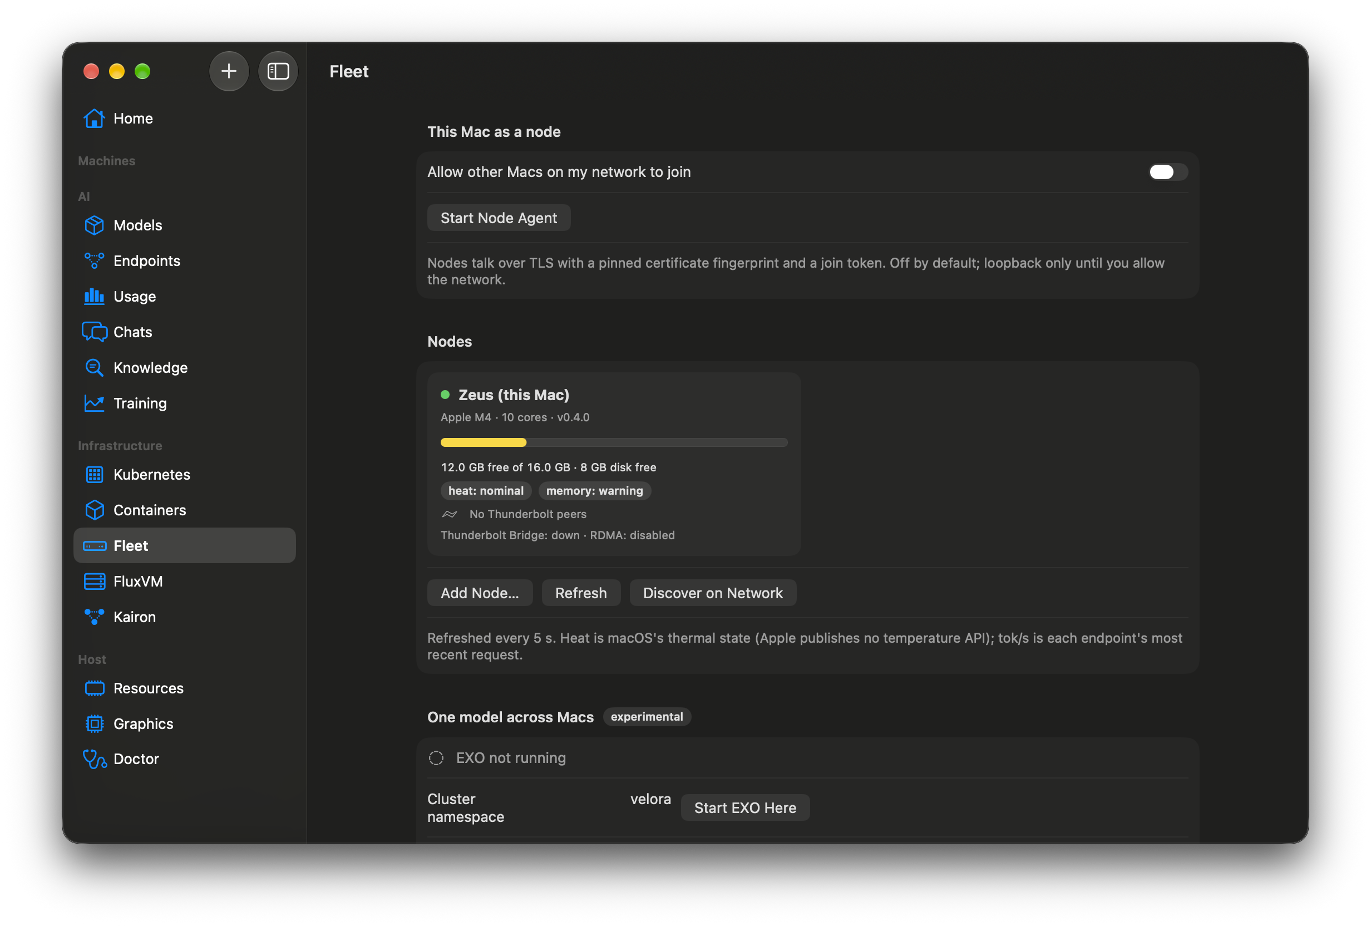Open the Home house icon
Screen dimensions: 1371x926
[94, 119]
